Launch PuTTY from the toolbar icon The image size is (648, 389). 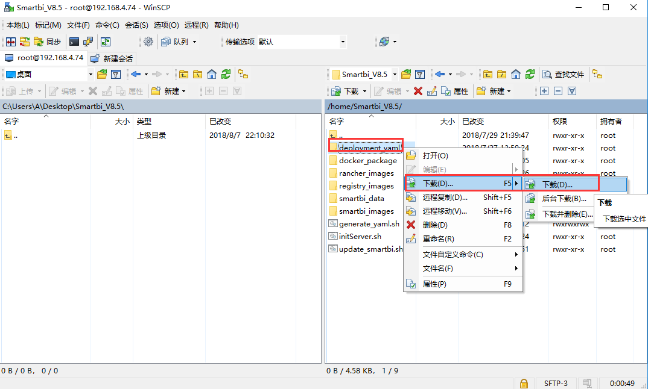tap(88, 42)
